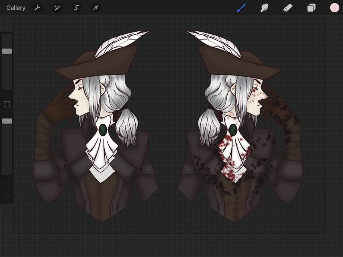Redo the stroke via sidebar arrow
This screenshot has height=257, width=343.
(x=7, y=198)
